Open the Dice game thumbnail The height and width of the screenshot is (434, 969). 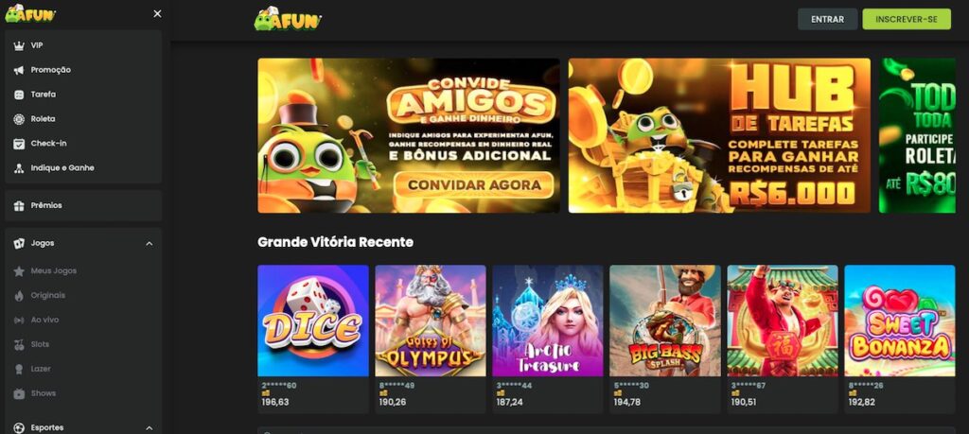pos(313,321)
